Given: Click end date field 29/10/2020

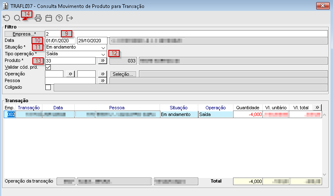Looking at the screenshot, I should 92,41.
